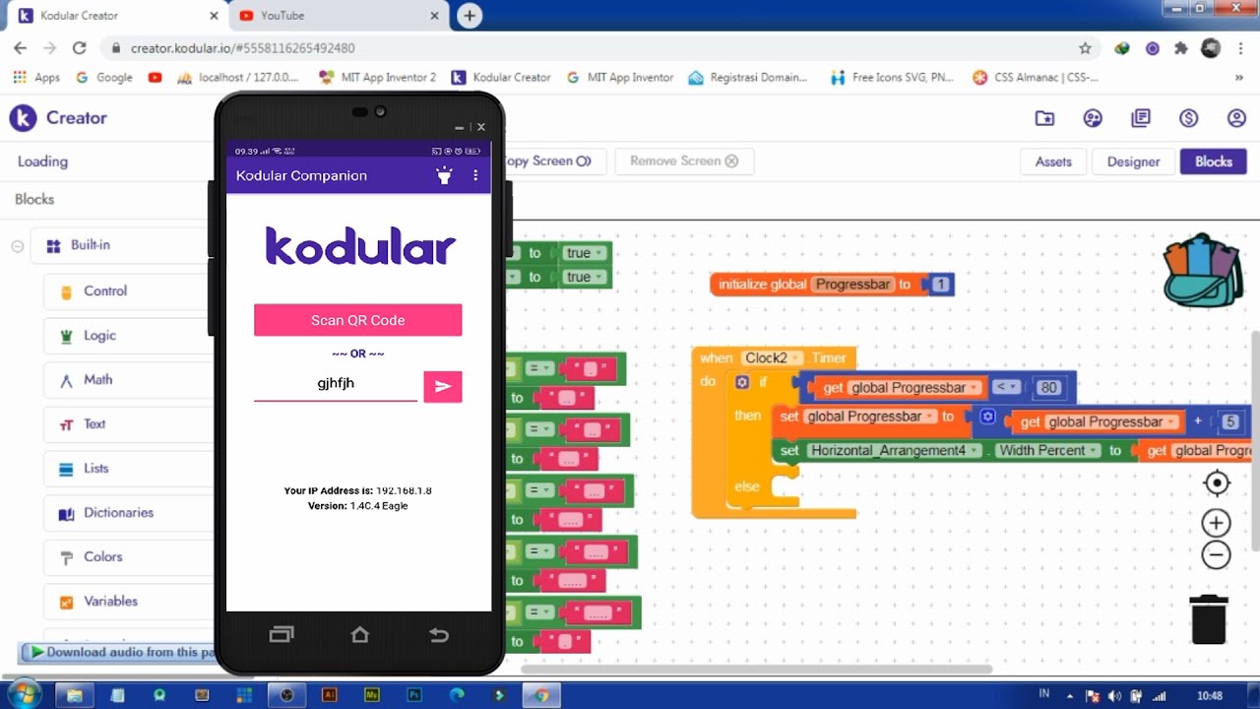Open the backpack in blocks workspace

1203,271
